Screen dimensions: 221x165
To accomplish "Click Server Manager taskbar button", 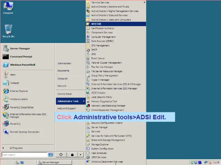I will pos(55,162).
